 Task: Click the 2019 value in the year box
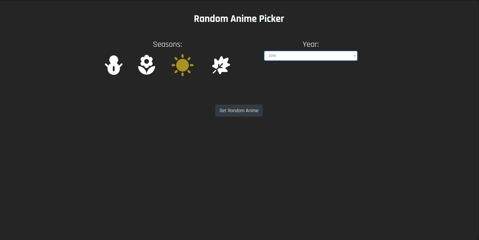(x=272, y=56)
